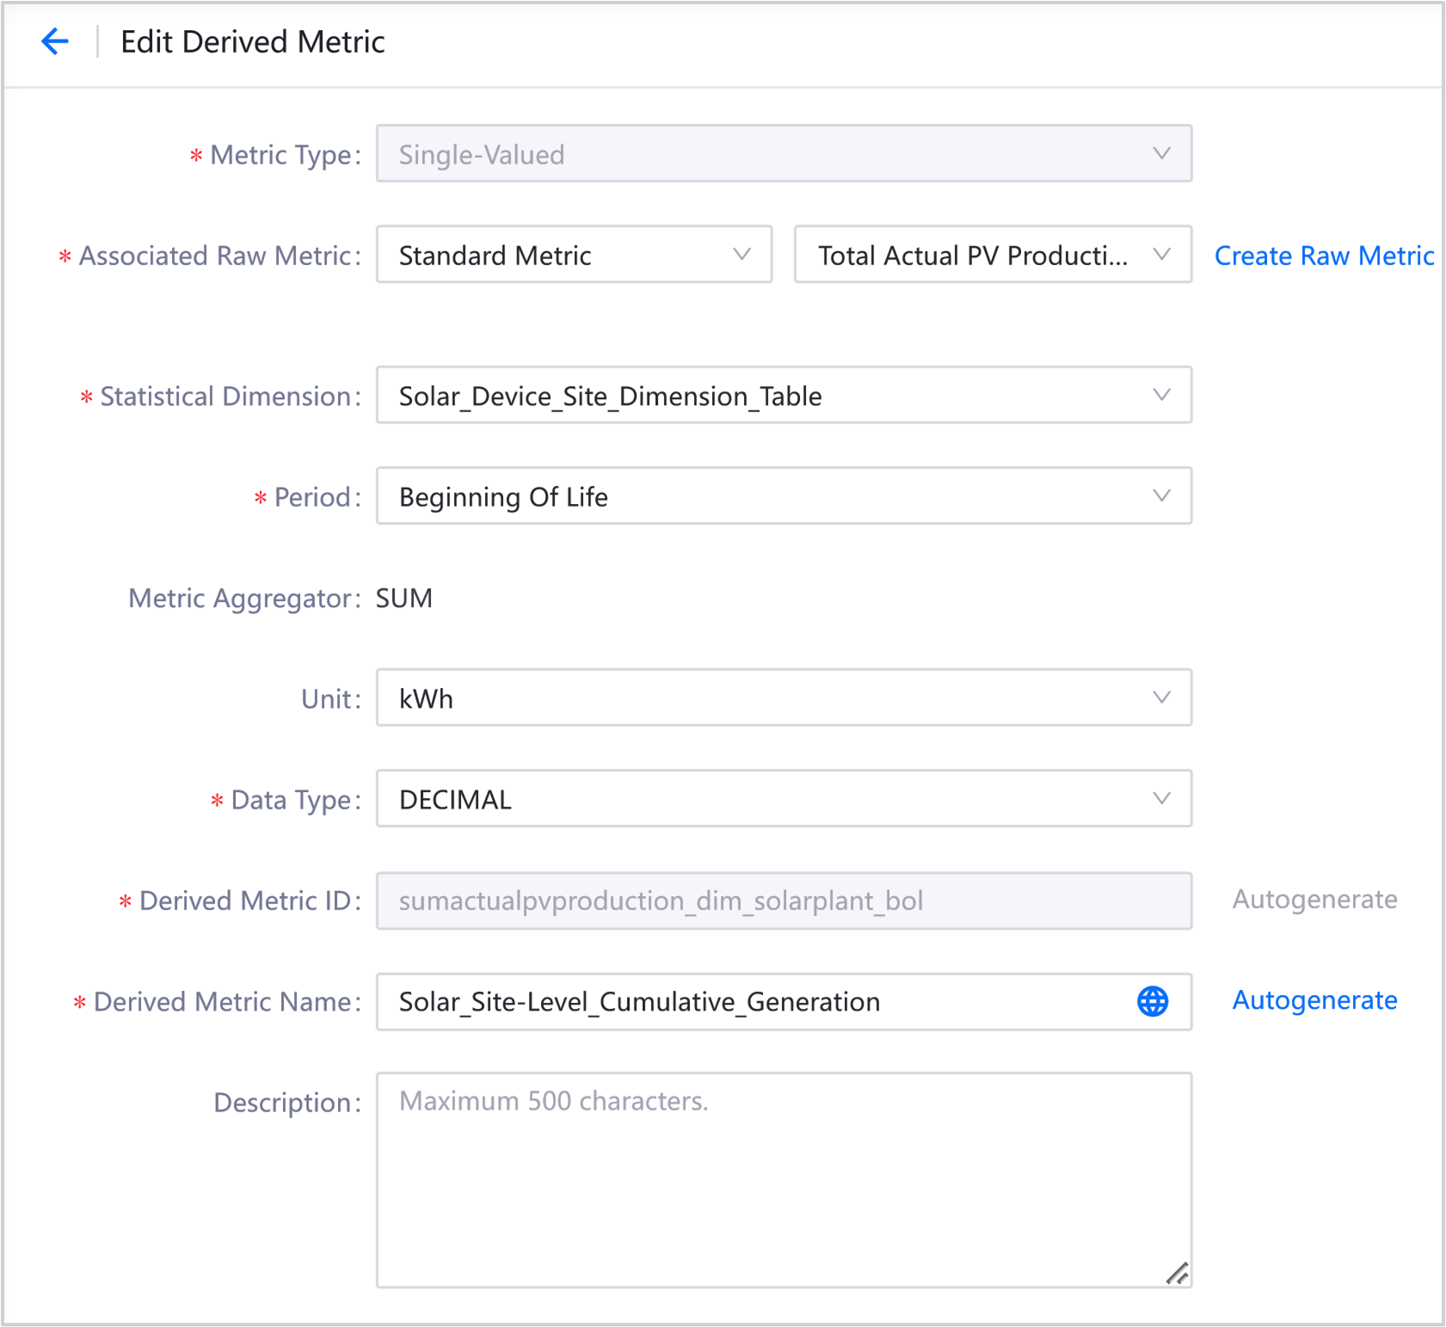
Task: Open the Unit dropdown showing kWh
Action: (783, 698)
